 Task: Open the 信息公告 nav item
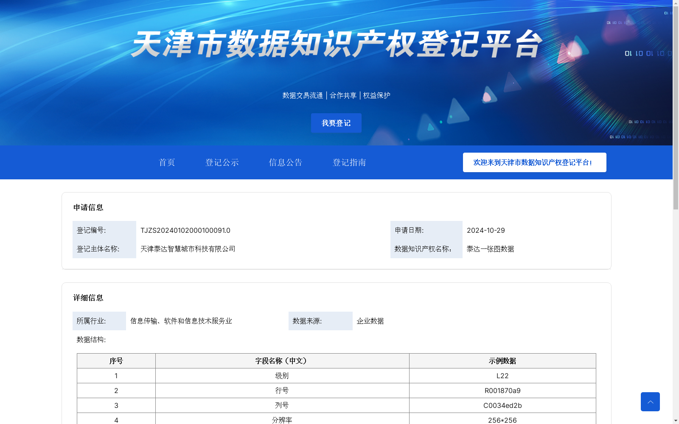click(286, 162)
